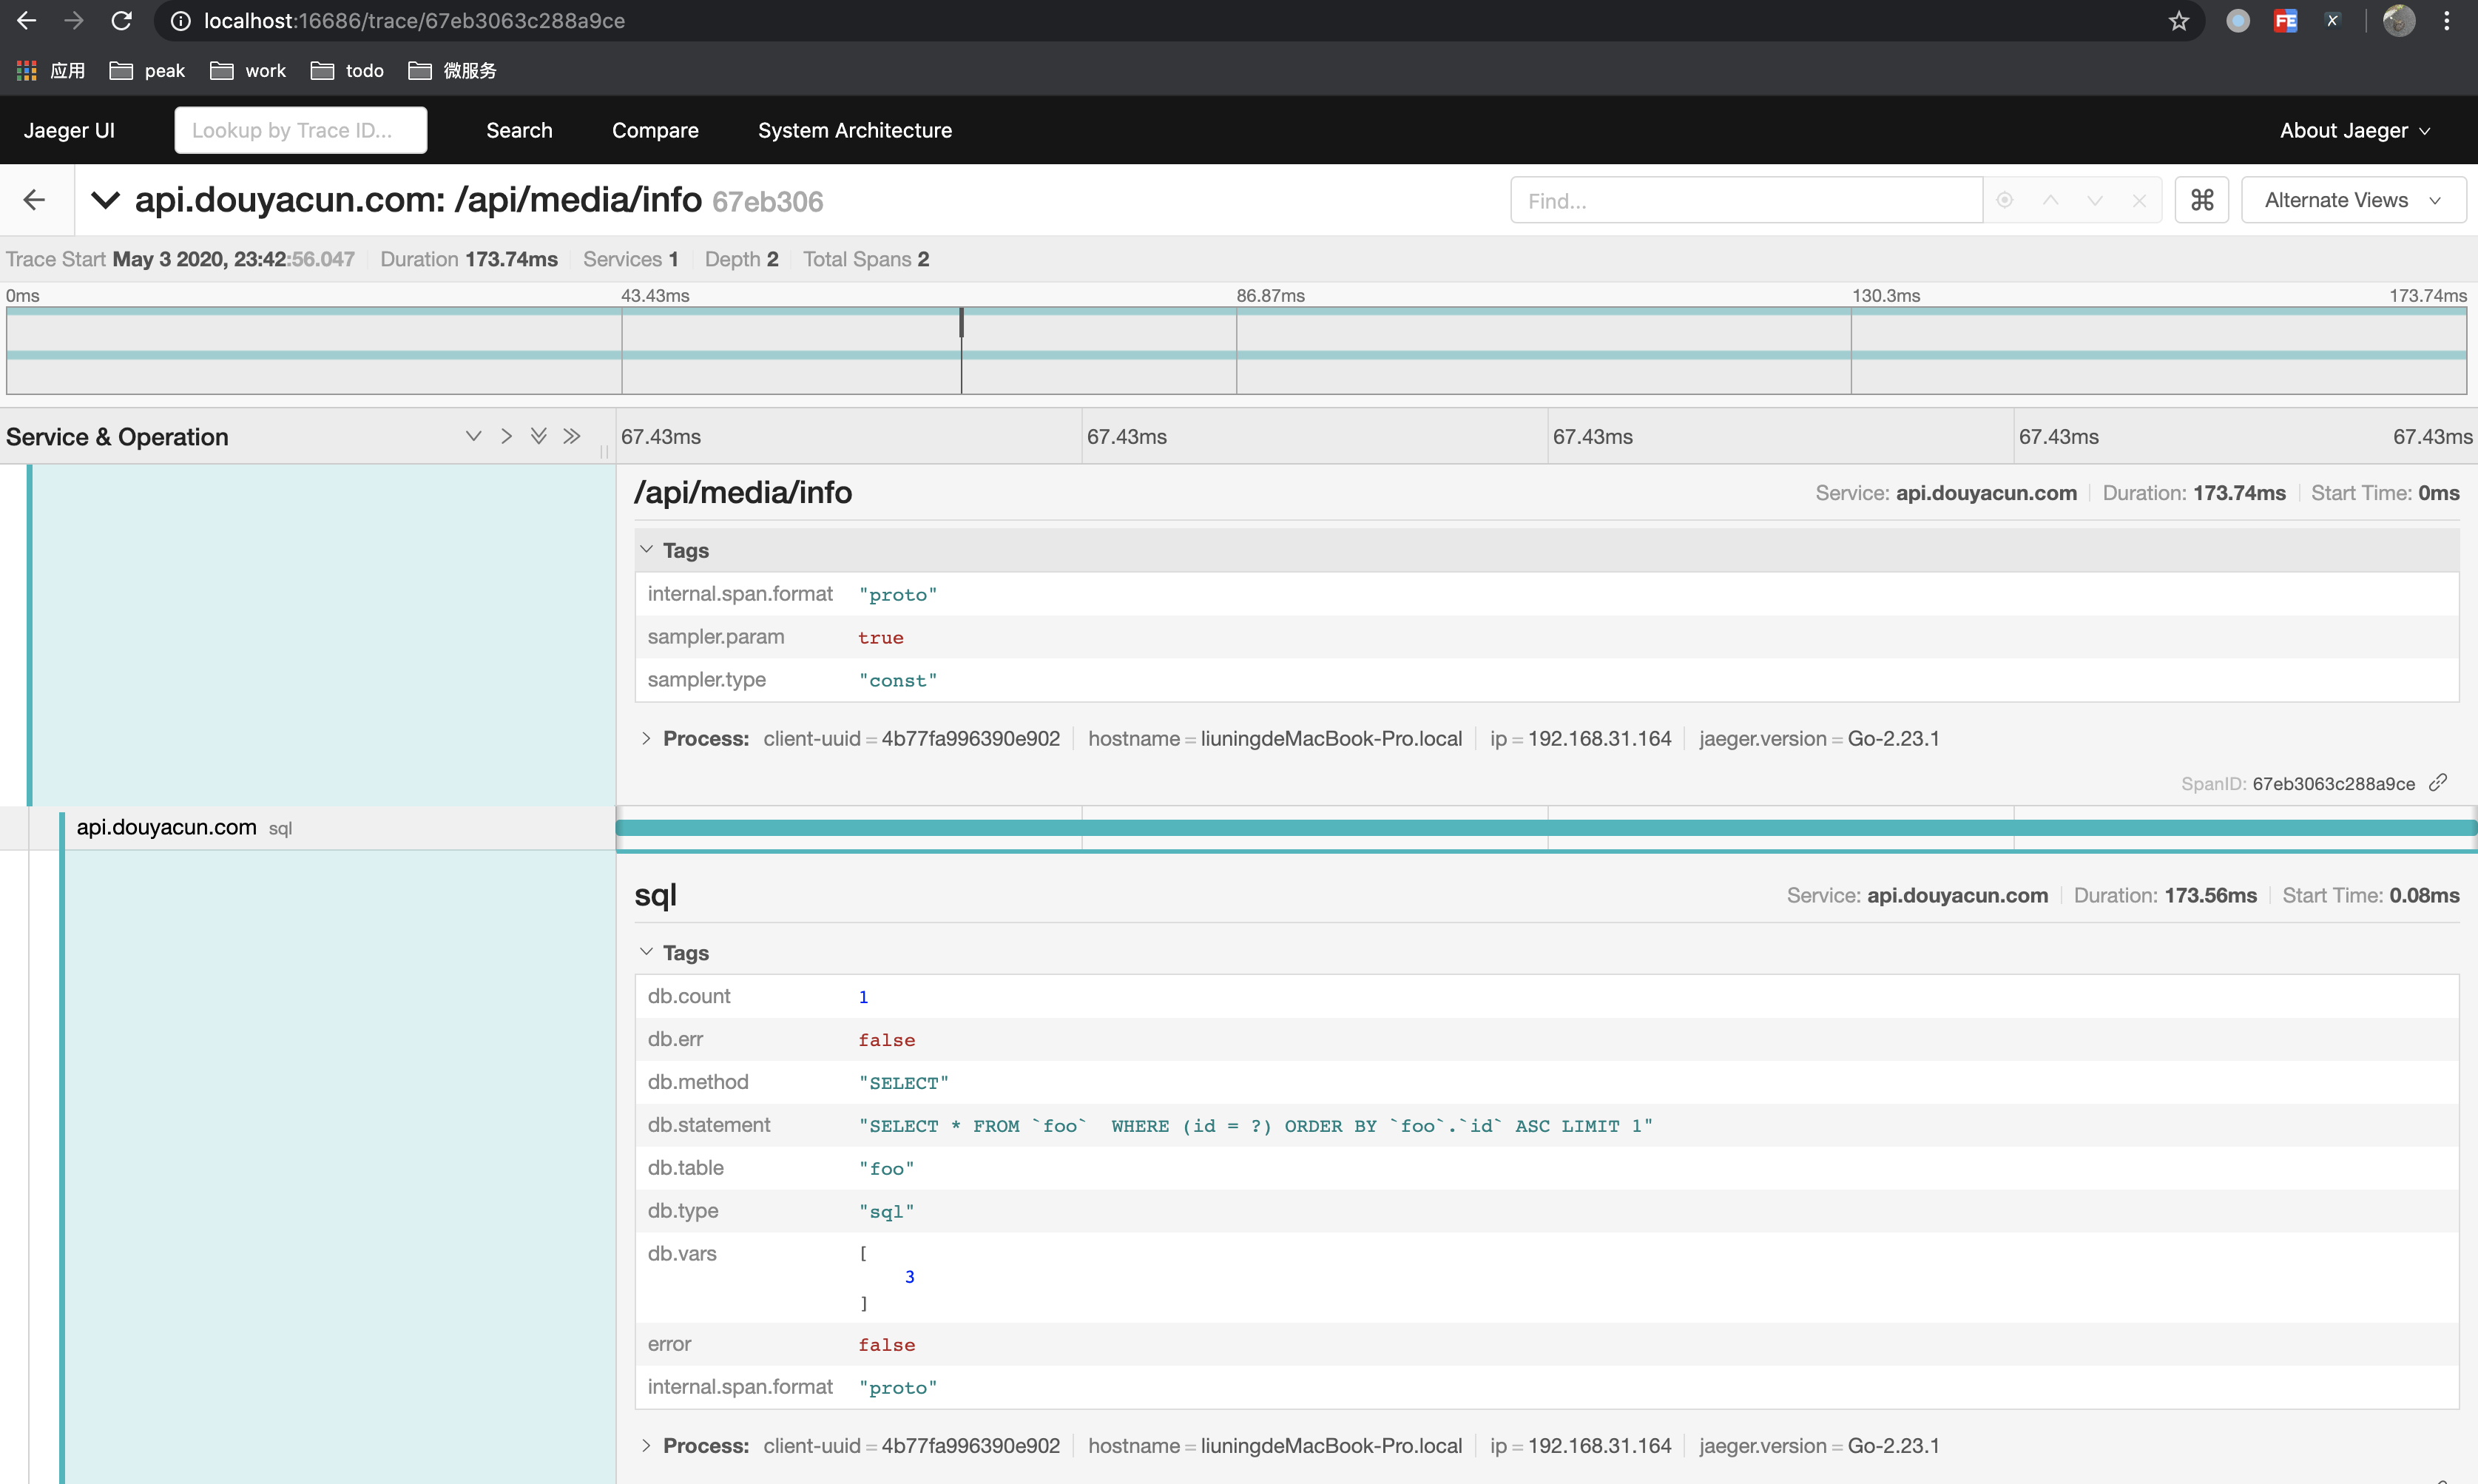Image resolution: width=2478 pixels, height=1484 pixels.
Task: Reload the page in the browser toolbar
Action: pyautogui.click(x=121, y=21)
